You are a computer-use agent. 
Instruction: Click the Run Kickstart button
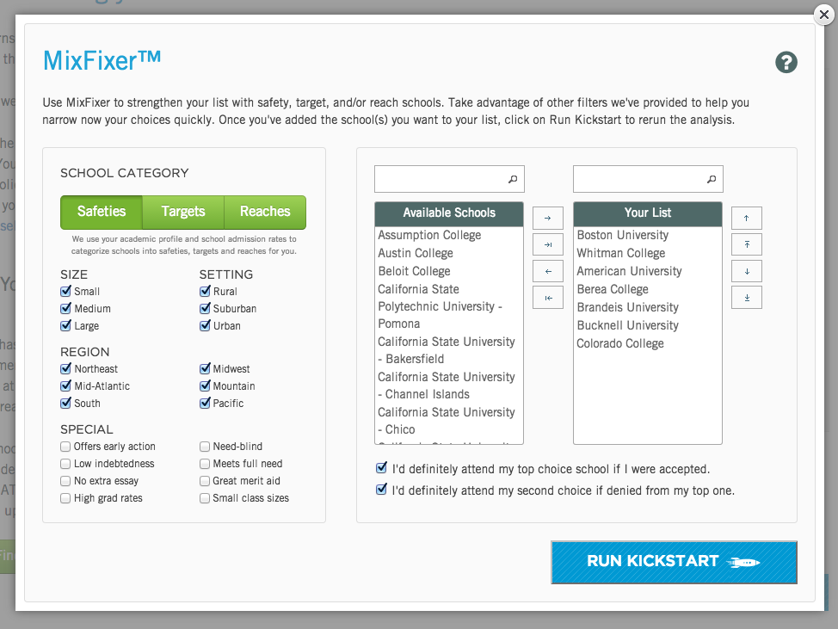coord(674,562)
